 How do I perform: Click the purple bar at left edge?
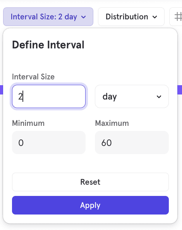click(x=2, y=90)
